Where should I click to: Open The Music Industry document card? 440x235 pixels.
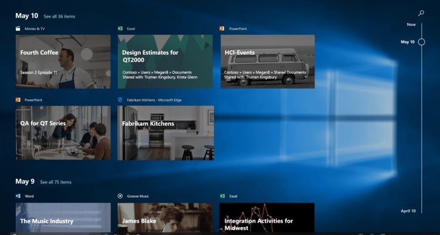coord(63,217)
